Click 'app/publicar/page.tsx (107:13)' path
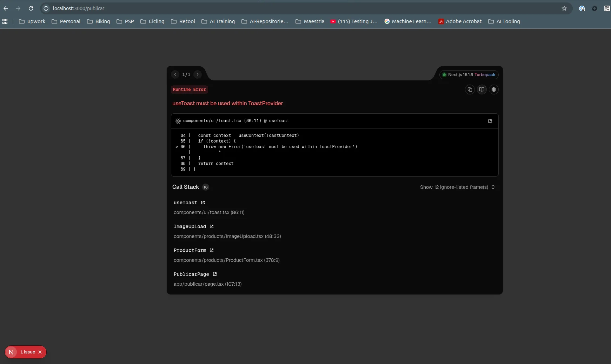 pos(208,284)
